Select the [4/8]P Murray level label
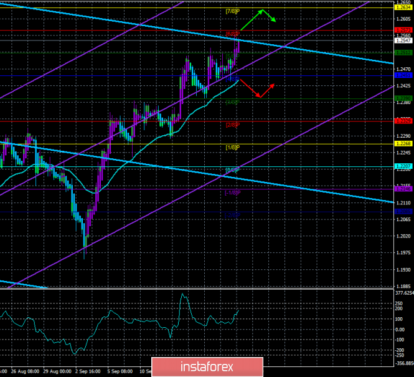414x377 pixels. [233, 79]
